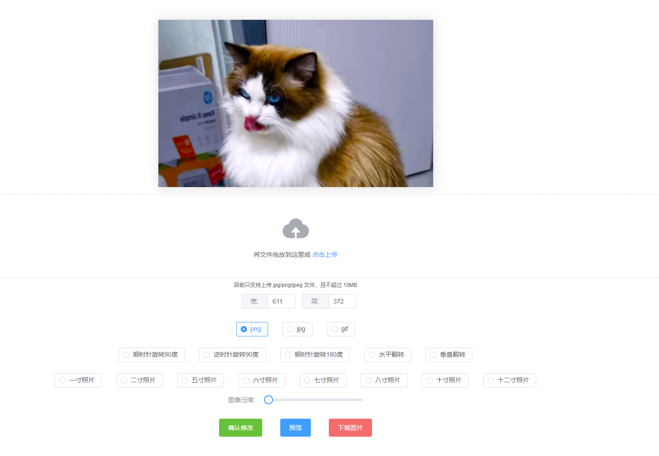The height and width of the screenshot is (456, 659).
Task: Select 水平翻转 horizontal flip
Action: (388, 355)
